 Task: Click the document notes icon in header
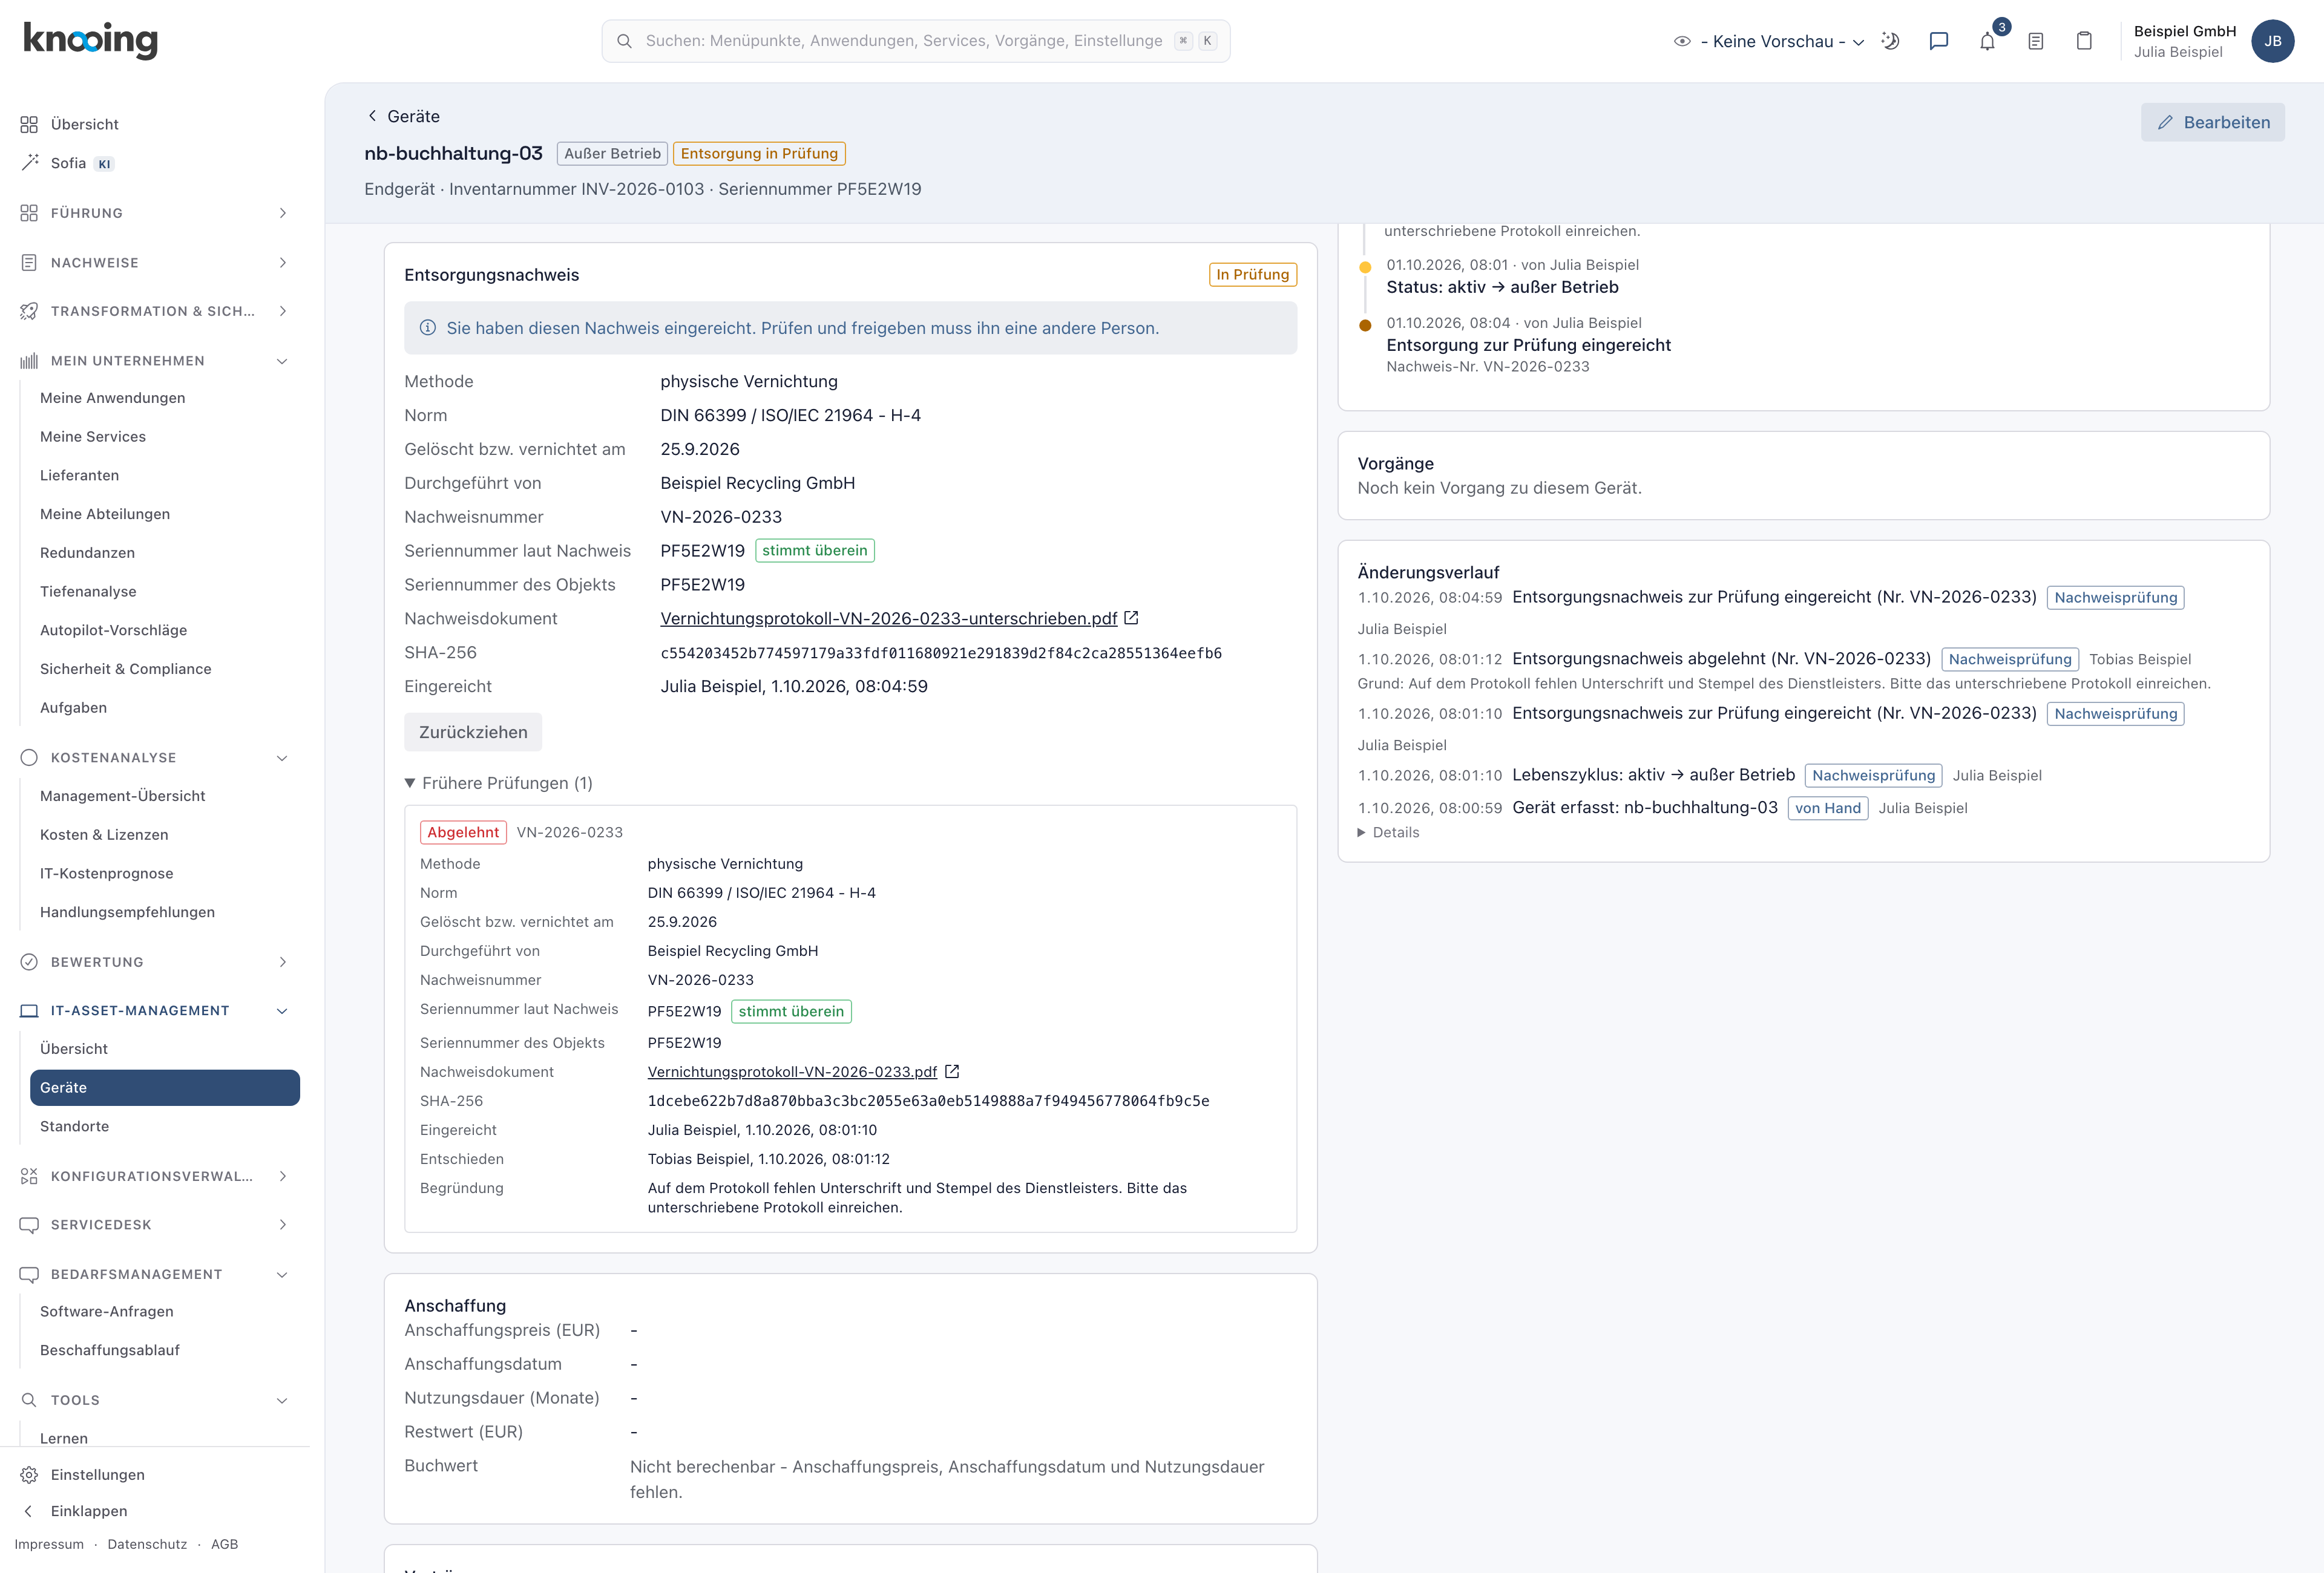[x=2036, y=41]
